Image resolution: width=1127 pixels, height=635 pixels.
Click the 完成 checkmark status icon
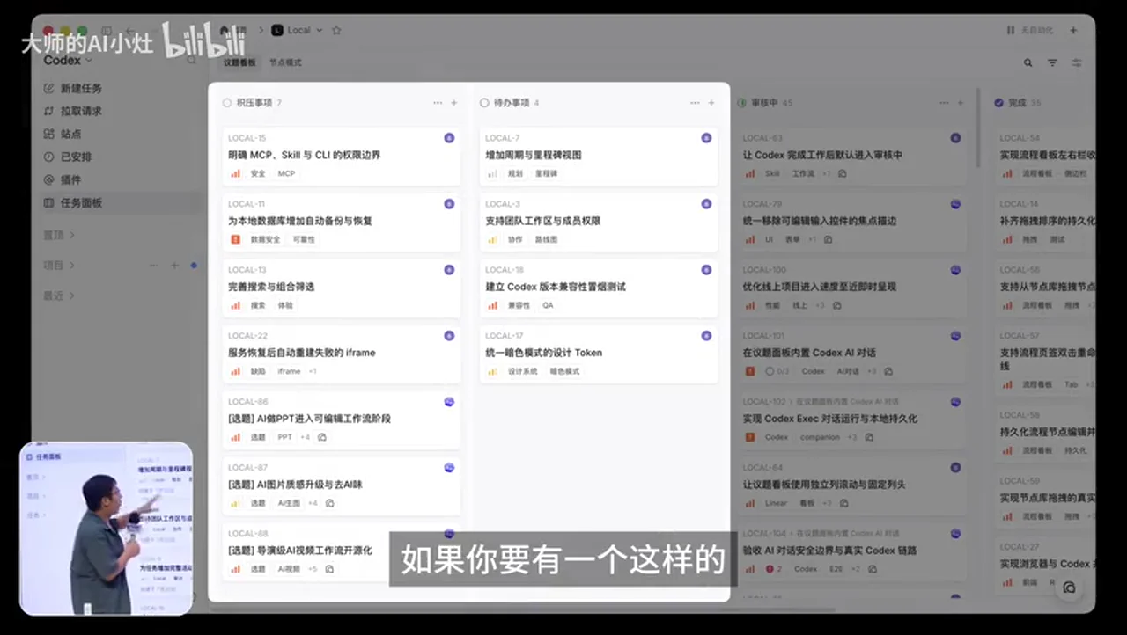pos(998,103)
